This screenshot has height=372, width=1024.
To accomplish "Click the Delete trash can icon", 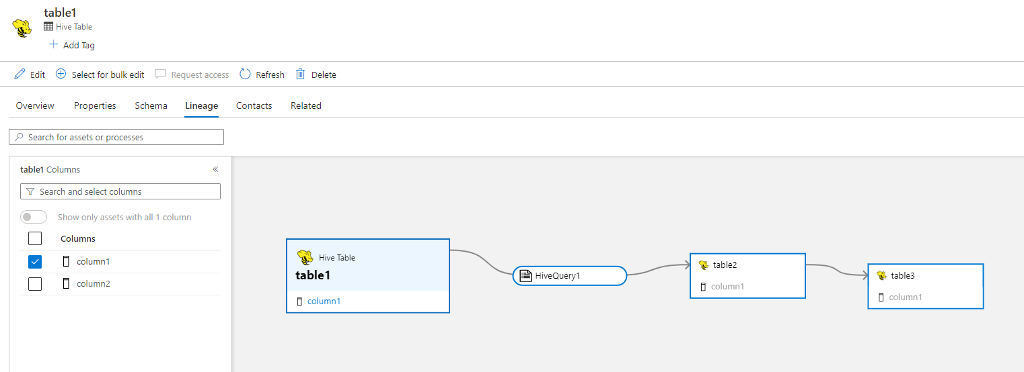I will point(301,74).
